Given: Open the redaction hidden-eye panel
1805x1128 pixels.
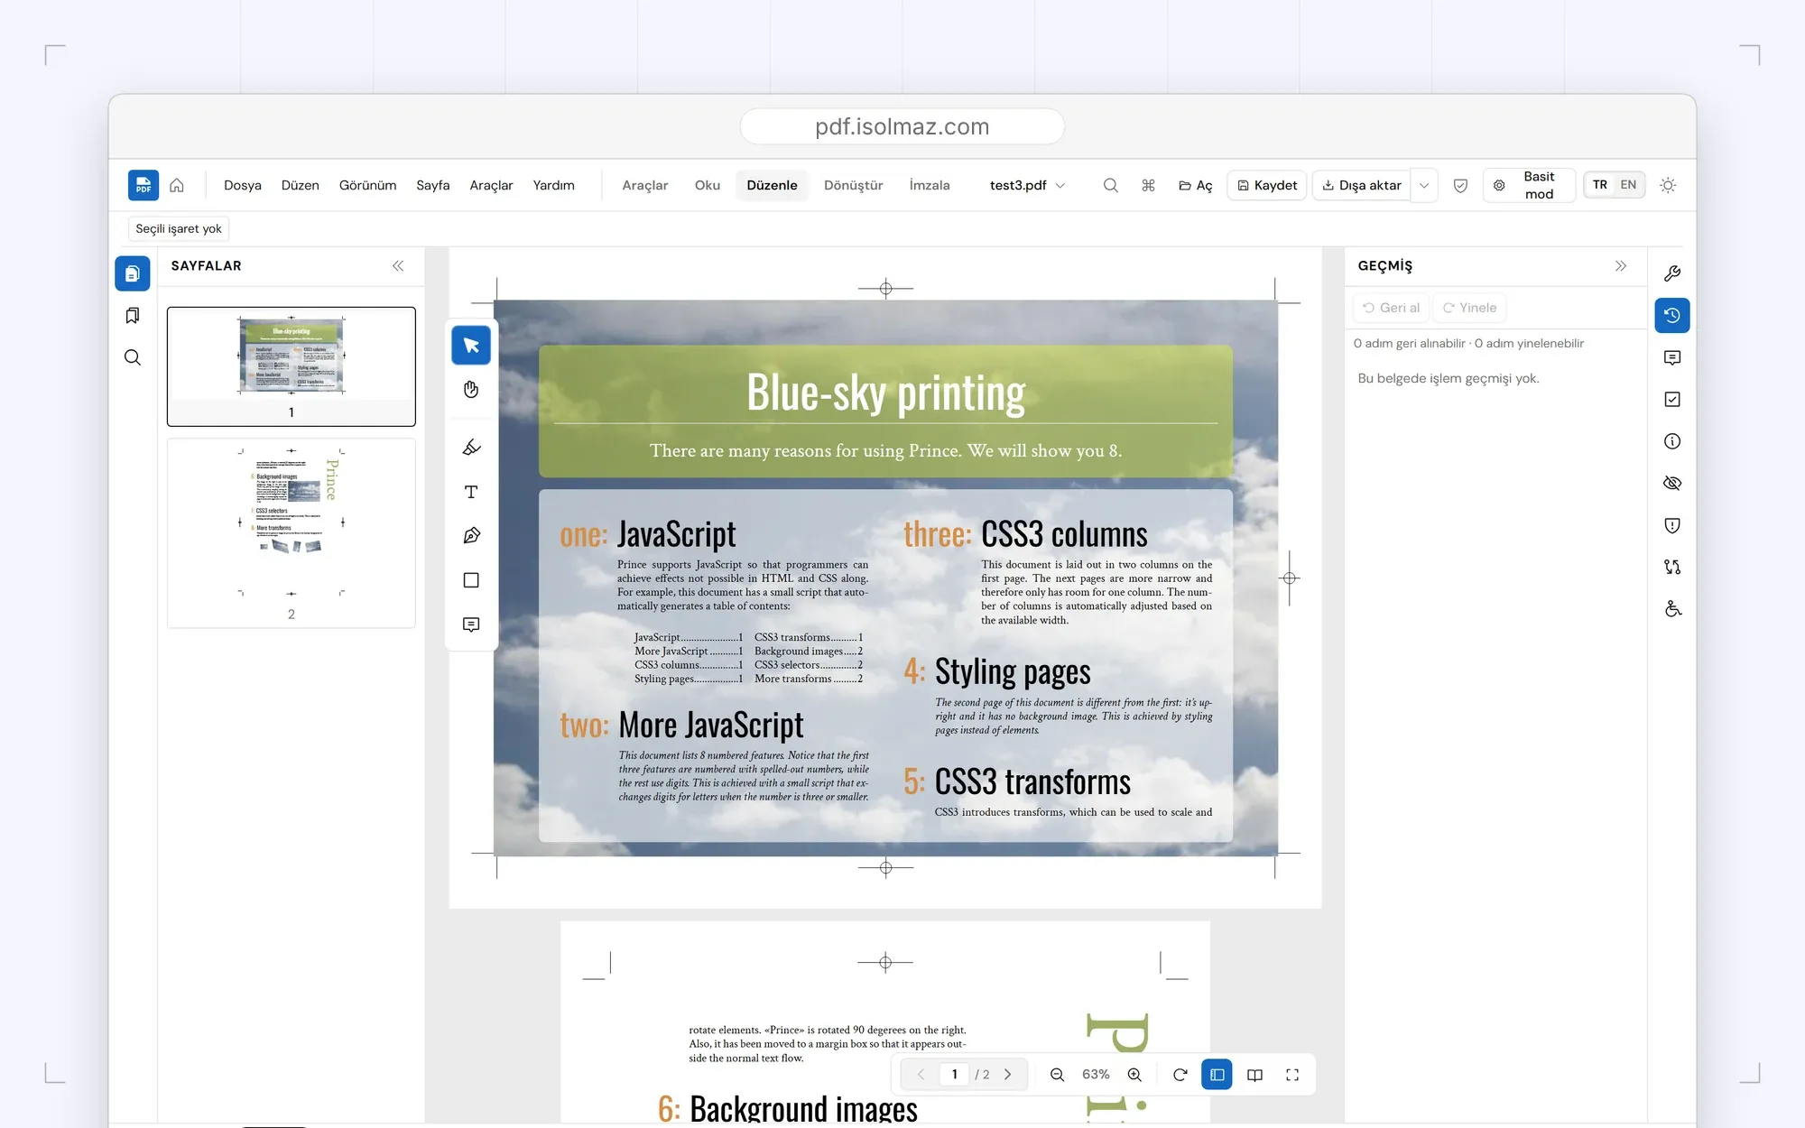Looking at the screenshot, I should click(1672, 483).
